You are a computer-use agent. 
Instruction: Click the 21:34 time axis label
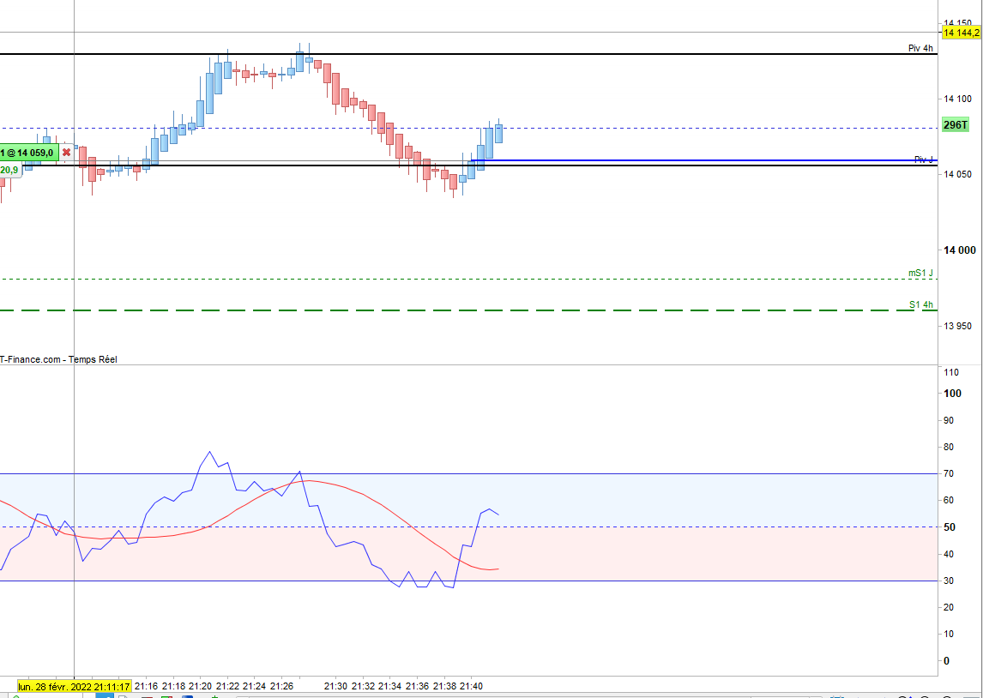pyautogui.click(x=389, y=686)
